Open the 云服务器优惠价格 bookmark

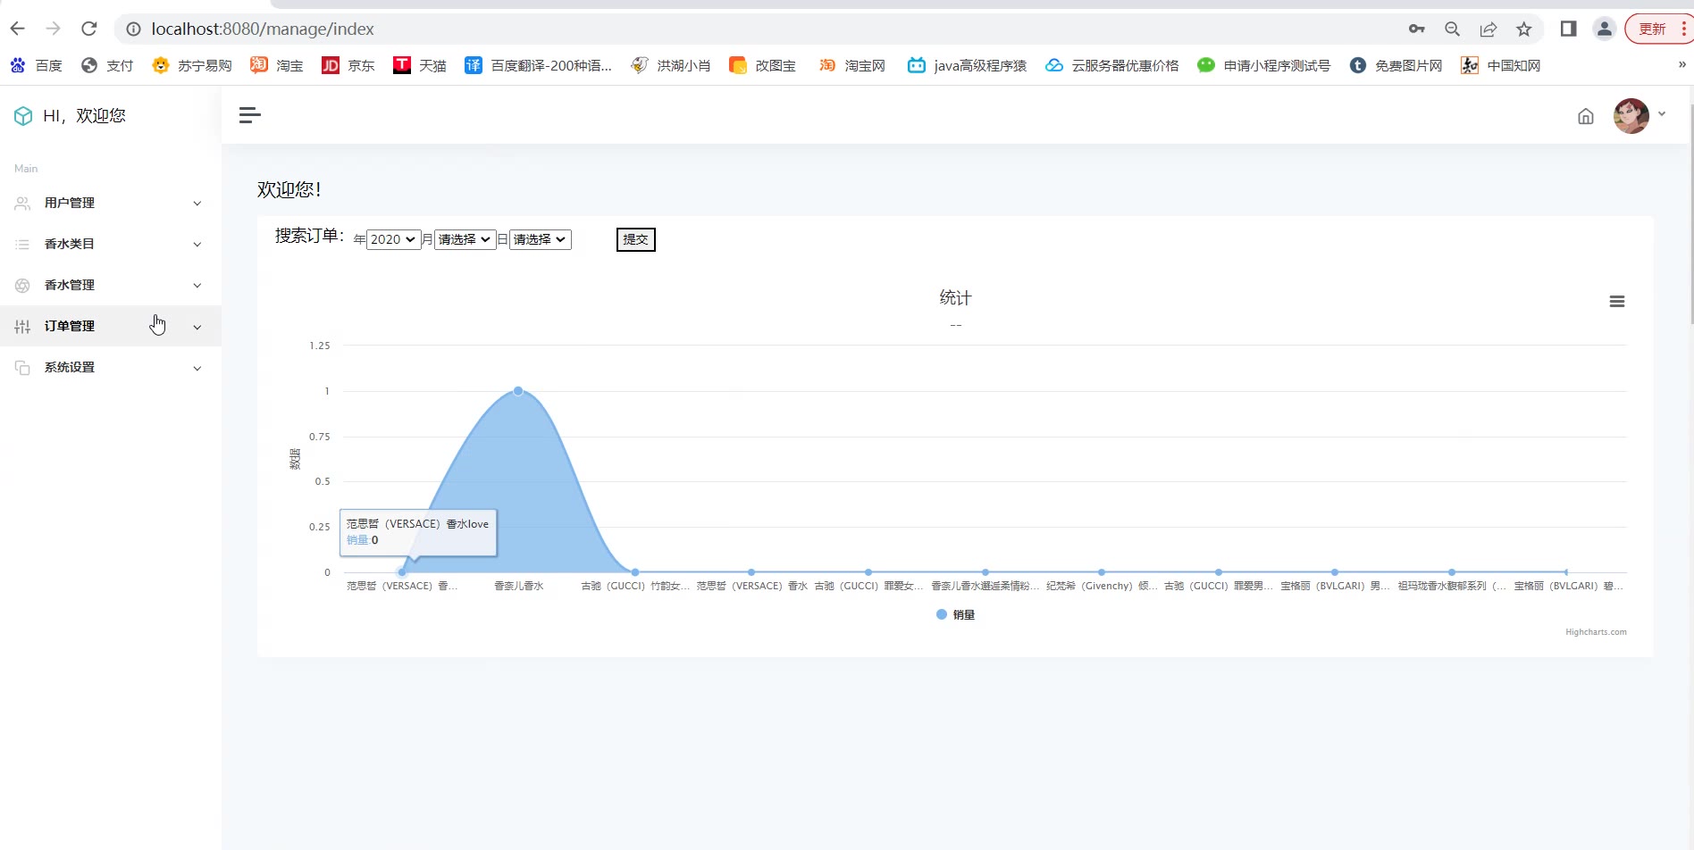[1112, 65]
